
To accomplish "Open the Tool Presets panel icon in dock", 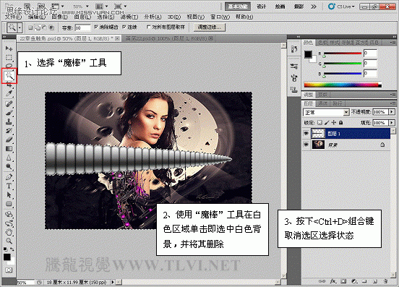I will pyautogui.click(x=294, y=67).
